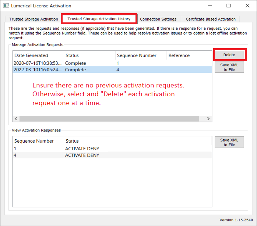This screenshot has width=257, height=226.
Task: Click scroll-left arrow in requests list
Action: click(x=16, y=119)
